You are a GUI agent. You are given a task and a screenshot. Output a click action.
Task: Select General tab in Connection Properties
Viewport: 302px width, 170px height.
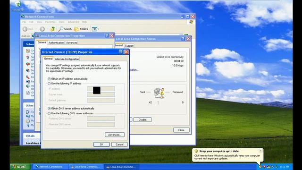click(42, 42)
